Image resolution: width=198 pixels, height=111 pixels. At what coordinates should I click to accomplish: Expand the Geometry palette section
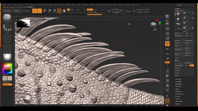coord(178,79)
